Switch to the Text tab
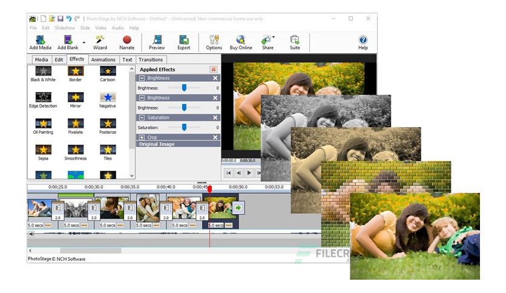Image resolution: width=506 pixels, height=293 pixels. pyautogui.click(x=127, y=60)
